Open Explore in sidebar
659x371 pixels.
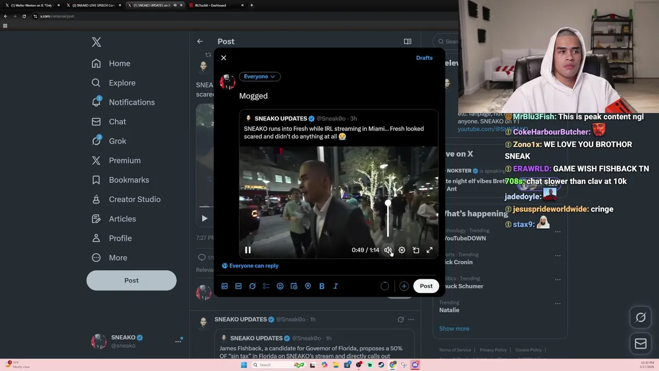pos(114,83)
